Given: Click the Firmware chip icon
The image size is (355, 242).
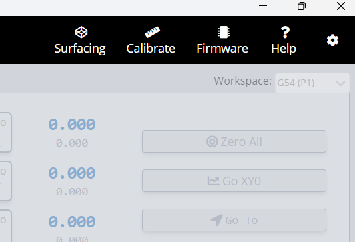Looking at the screenshot, I should tap(224, 32).
